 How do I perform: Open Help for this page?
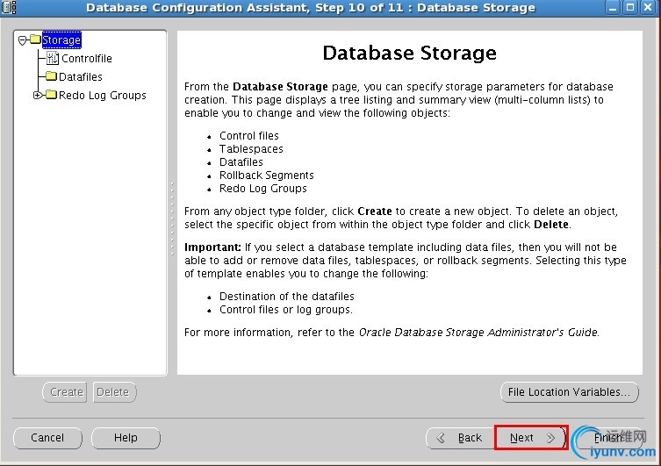126,437
